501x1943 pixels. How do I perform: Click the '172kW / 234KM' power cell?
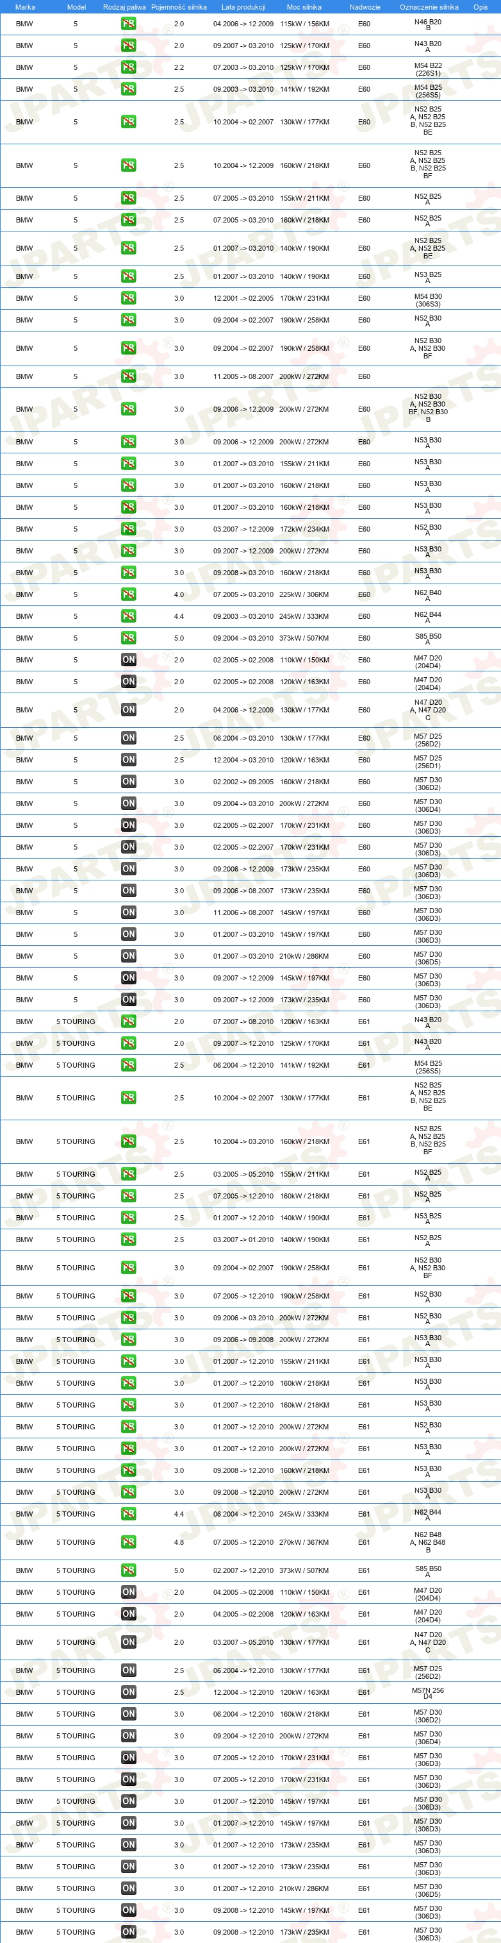[304, 529]
